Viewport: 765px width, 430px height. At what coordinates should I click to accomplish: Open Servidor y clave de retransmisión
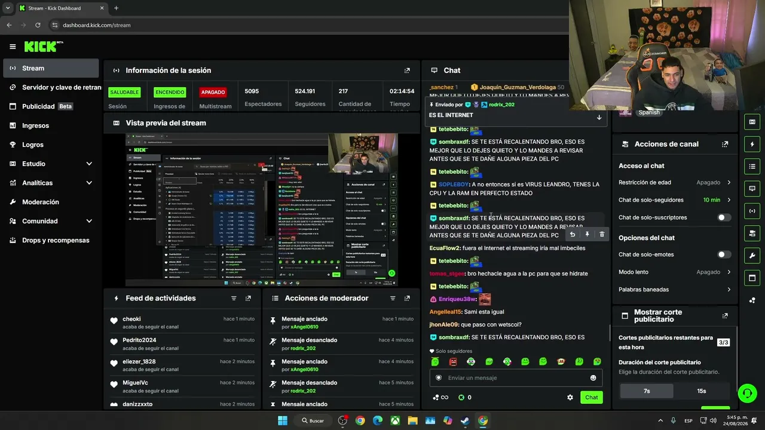point(51,87)
